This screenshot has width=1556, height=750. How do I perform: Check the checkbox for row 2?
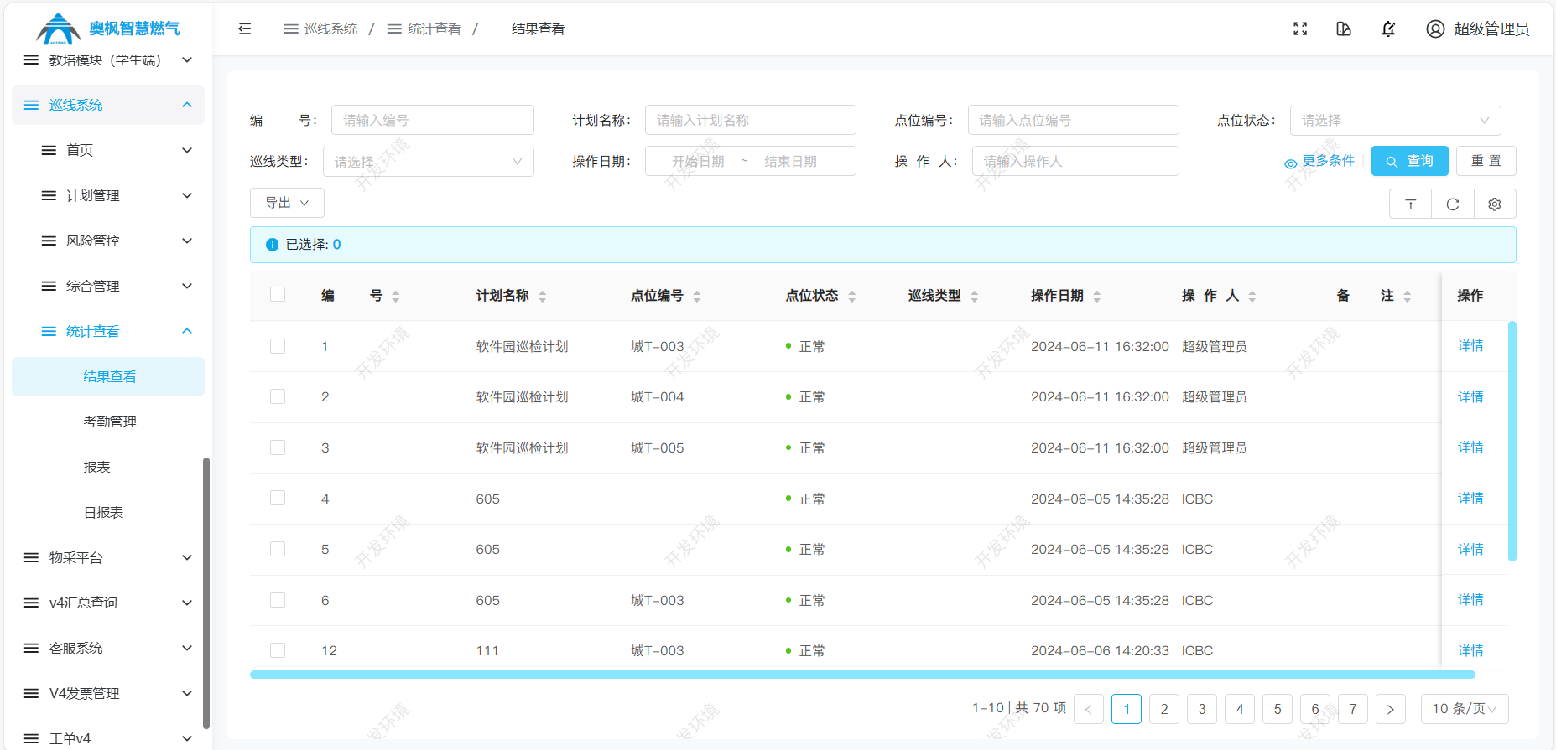[x=278, y=396]
